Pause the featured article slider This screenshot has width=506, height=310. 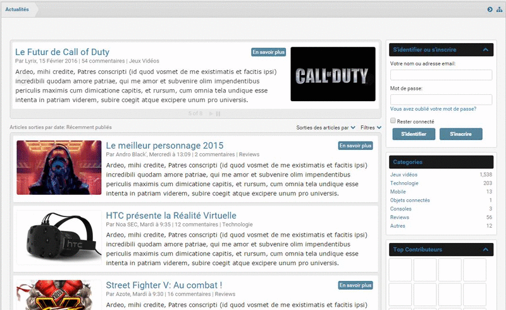click(218, 114)
